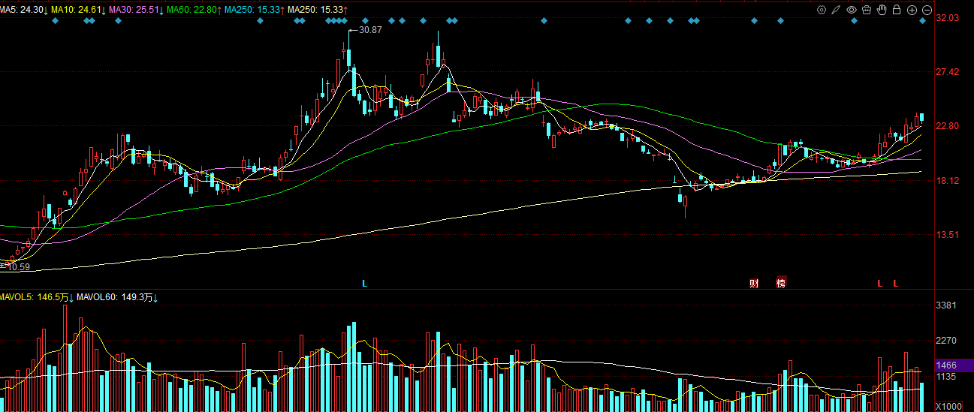The image size is (974, 412).
Task: Toggle the eye visibility icon
Action: (852, 10)
